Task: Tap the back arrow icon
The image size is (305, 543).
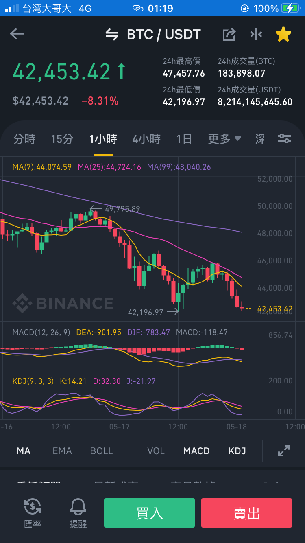Action: (17, 34)
